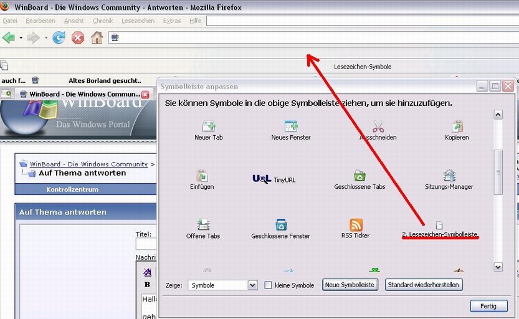Click the icon above the bold B
The height and width of the screenshot is (319, 519).
pyautogui.click(x=147, y=272)
